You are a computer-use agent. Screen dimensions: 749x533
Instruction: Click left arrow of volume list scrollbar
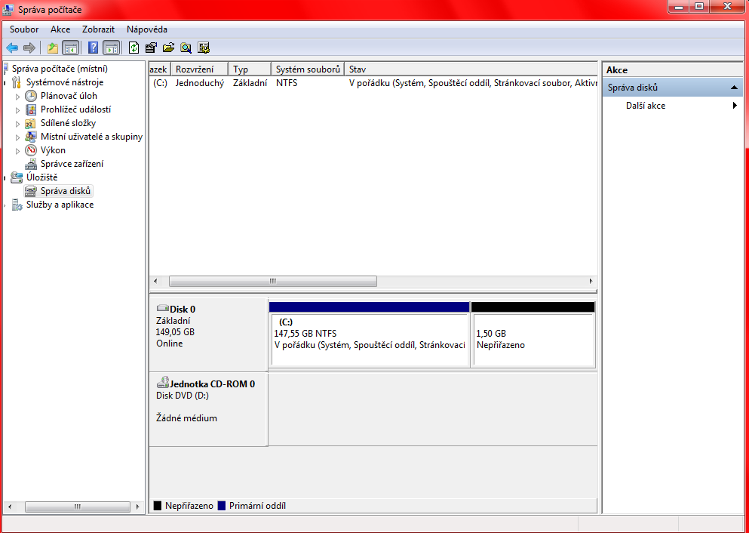[155, 281]
